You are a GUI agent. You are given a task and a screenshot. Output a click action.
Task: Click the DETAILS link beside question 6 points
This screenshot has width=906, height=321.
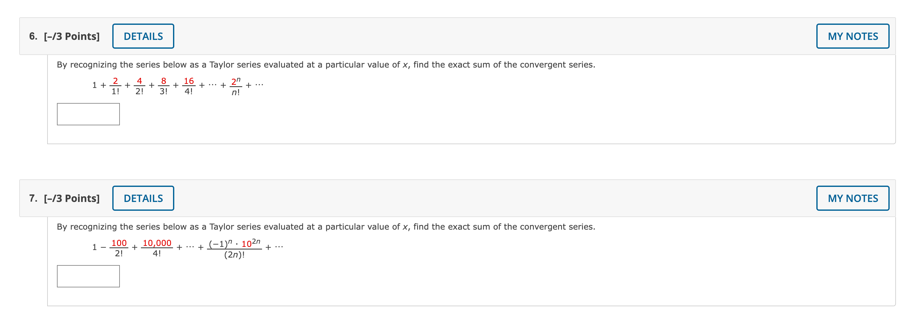[x=143, y=35]
